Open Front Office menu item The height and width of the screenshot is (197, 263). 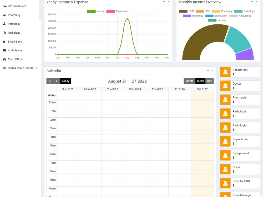point(15,59)
